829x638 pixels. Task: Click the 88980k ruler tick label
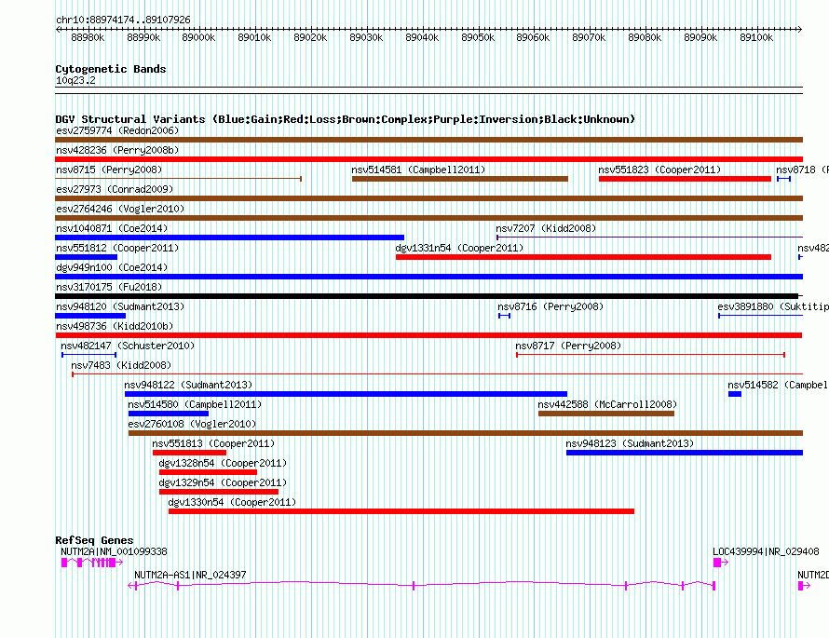pyautogui.click(x=88, y=37)
